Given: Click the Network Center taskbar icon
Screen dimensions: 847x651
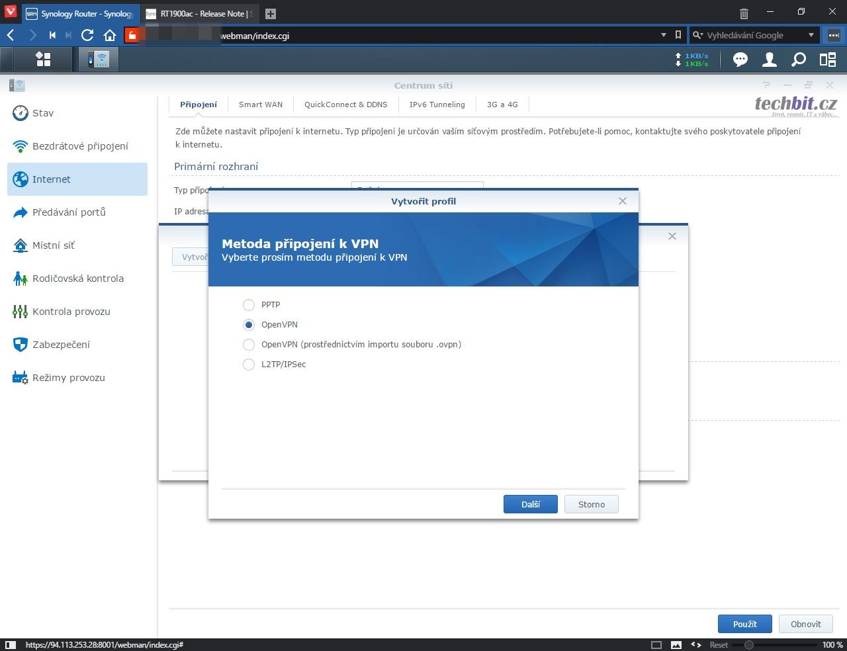Looking at the screenshot, I should [99, 60].
